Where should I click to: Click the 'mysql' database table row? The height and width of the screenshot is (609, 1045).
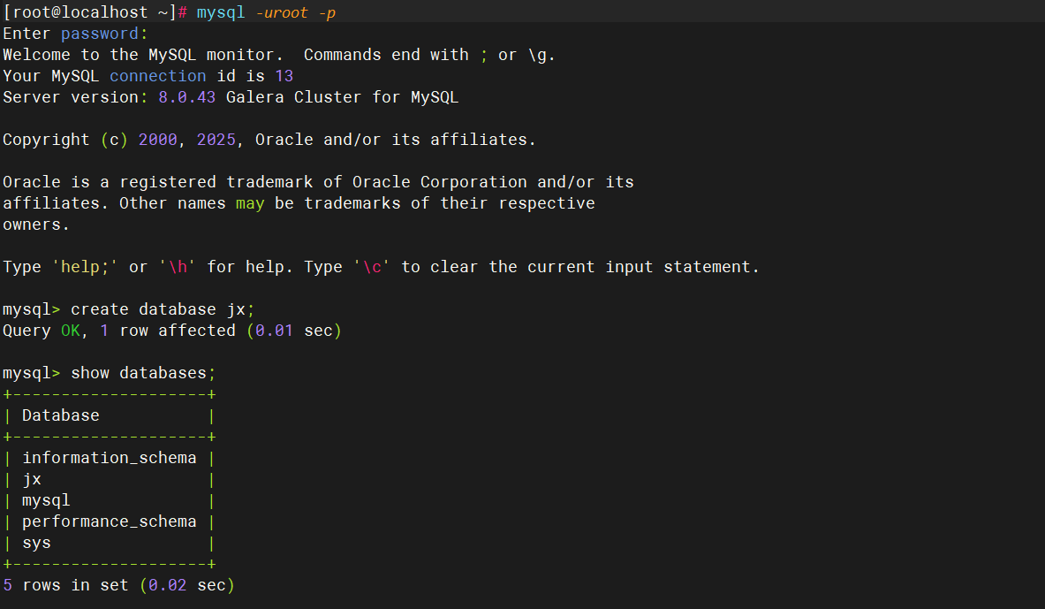(110, 501)
